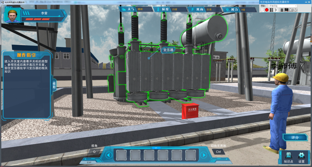Open the list menu icon with three lines
The height and width of the screenshot is (167, 312).
pyautogui.click(x=282, y=10)
